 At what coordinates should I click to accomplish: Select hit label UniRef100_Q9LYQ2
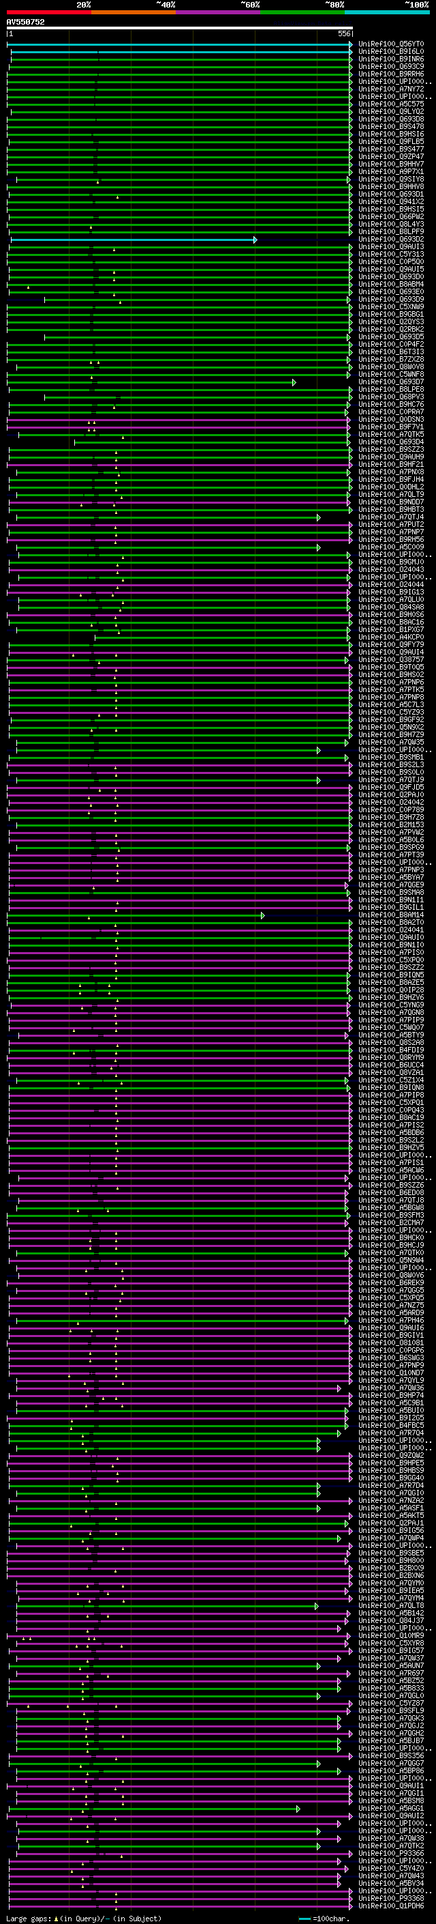[x=390, y=111]
